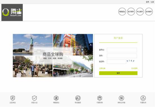Screen dimensions: 155x107
Task: Click the green login submit button
Action: point(118,73)
